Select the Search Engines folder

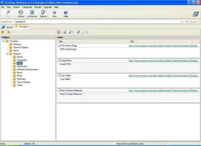[21, 47]
